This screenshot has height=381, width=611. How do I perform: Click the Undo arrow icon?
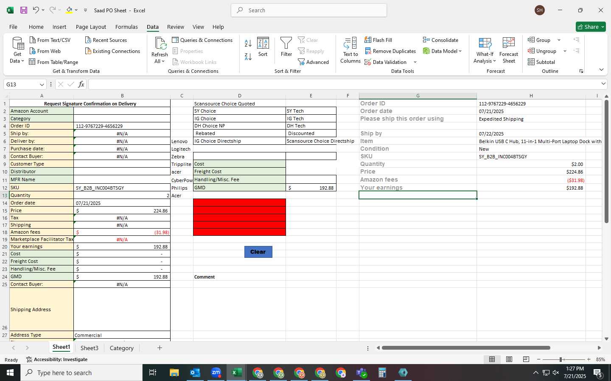(x=36, y=10)
